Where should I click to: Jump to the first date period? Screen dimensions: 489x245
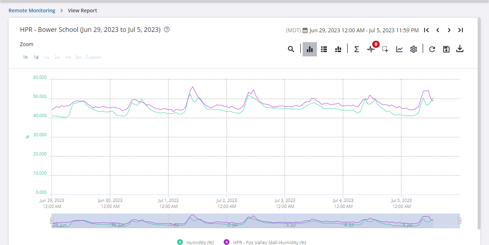(427, 30)
